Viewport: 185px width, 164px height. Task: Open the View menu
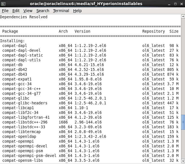click(28, 11)
